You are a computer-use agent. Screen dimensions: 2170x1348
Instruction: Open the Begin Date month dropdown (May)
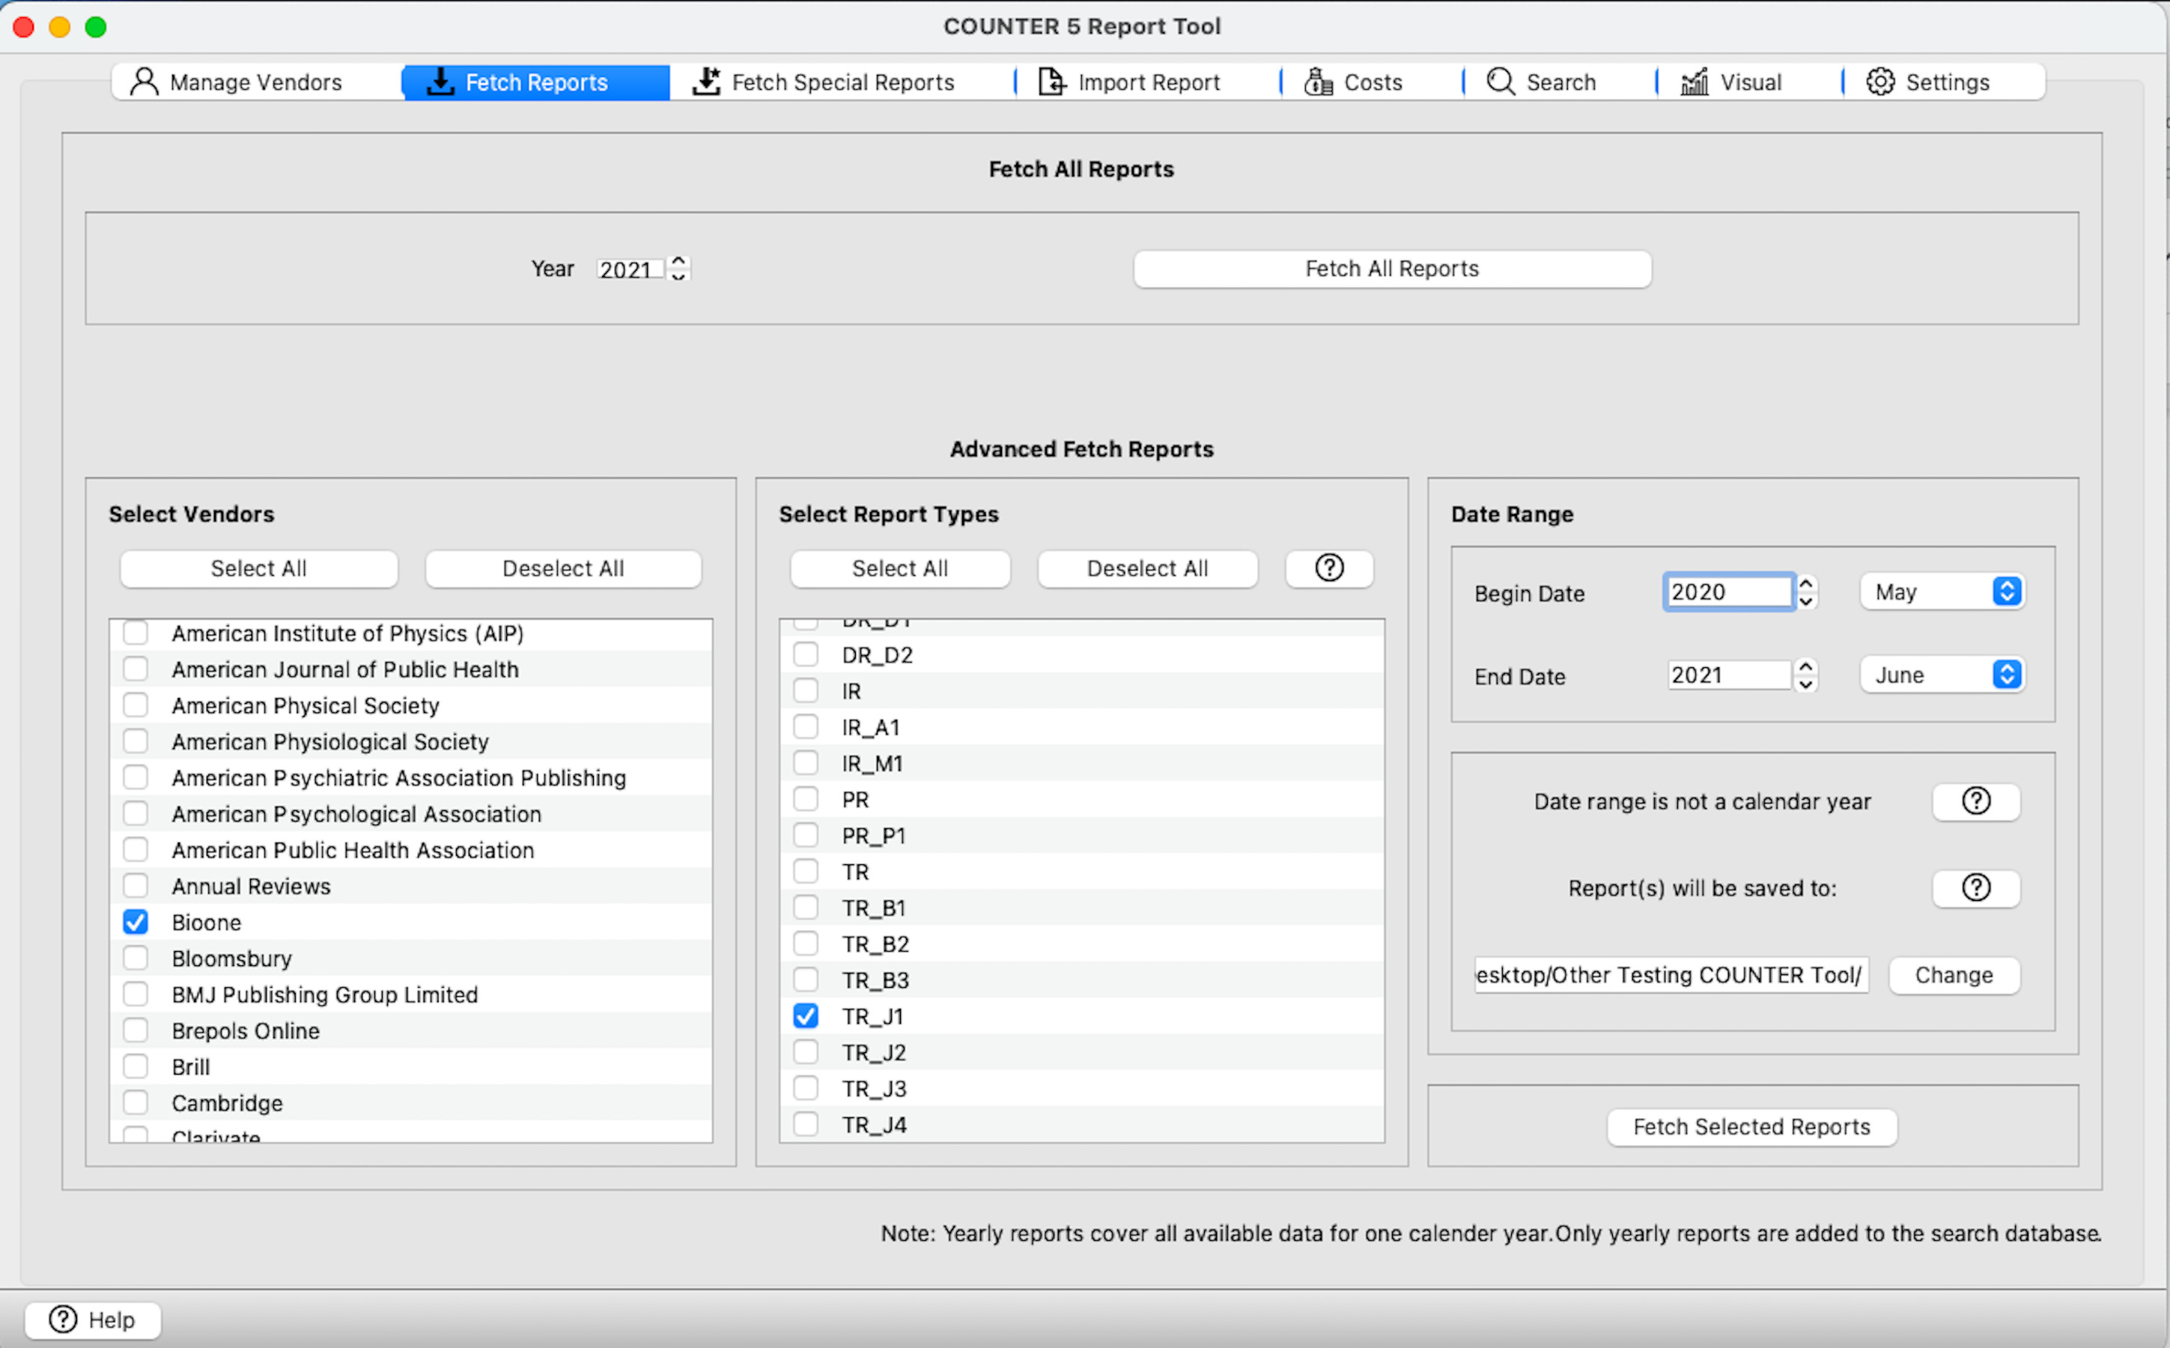[x=1943, y=592]
